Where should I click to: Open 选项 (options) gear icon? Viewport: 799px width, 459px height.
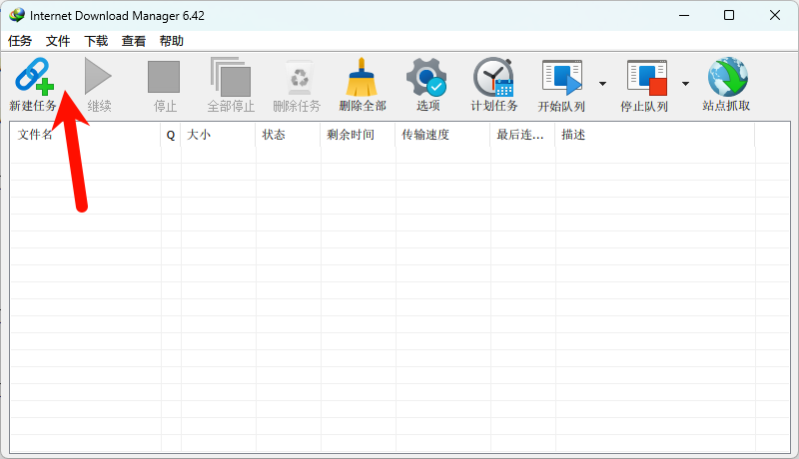426,77
